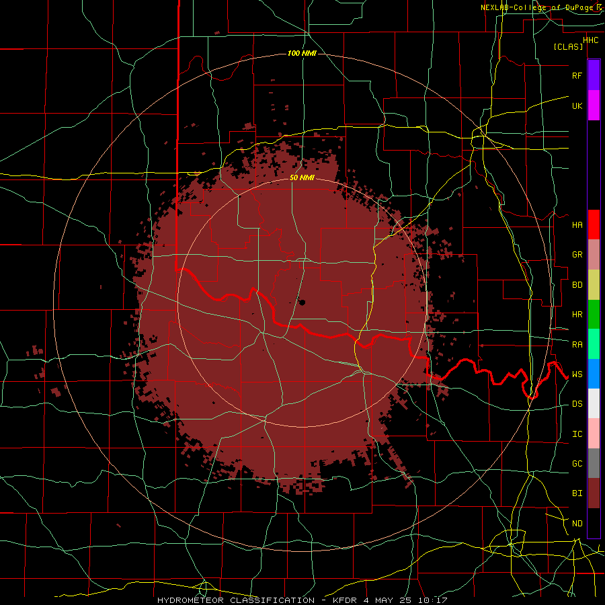The height and width of the screenshot is (605, 605).
Task: Select the IC light-pink legend swatch
Action: pyautogui.click(x=594, y=434)
